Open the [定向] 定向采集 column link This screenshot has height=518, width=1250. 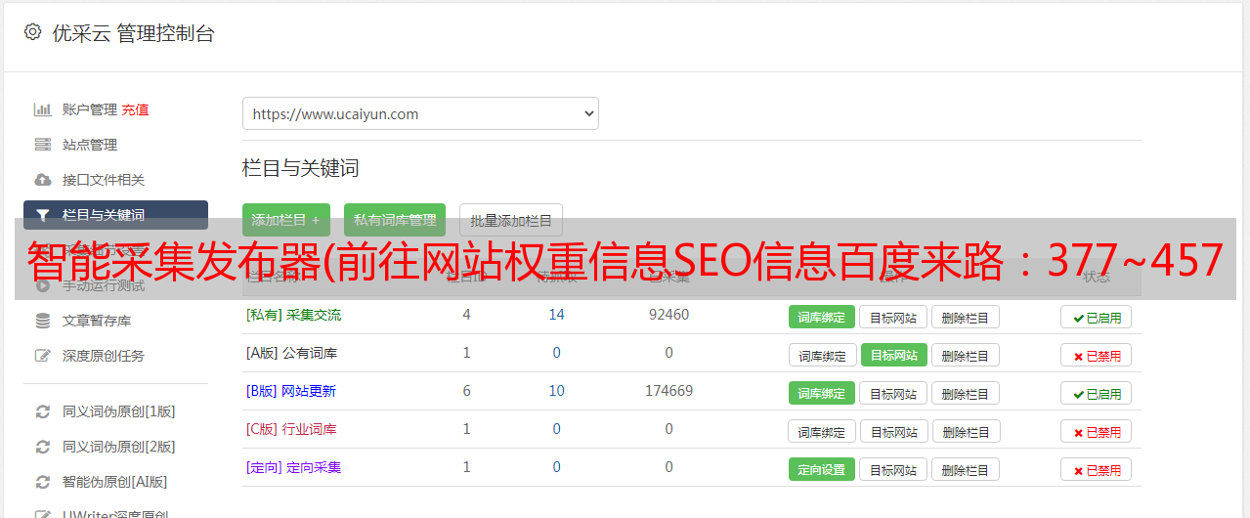point(293,467)
